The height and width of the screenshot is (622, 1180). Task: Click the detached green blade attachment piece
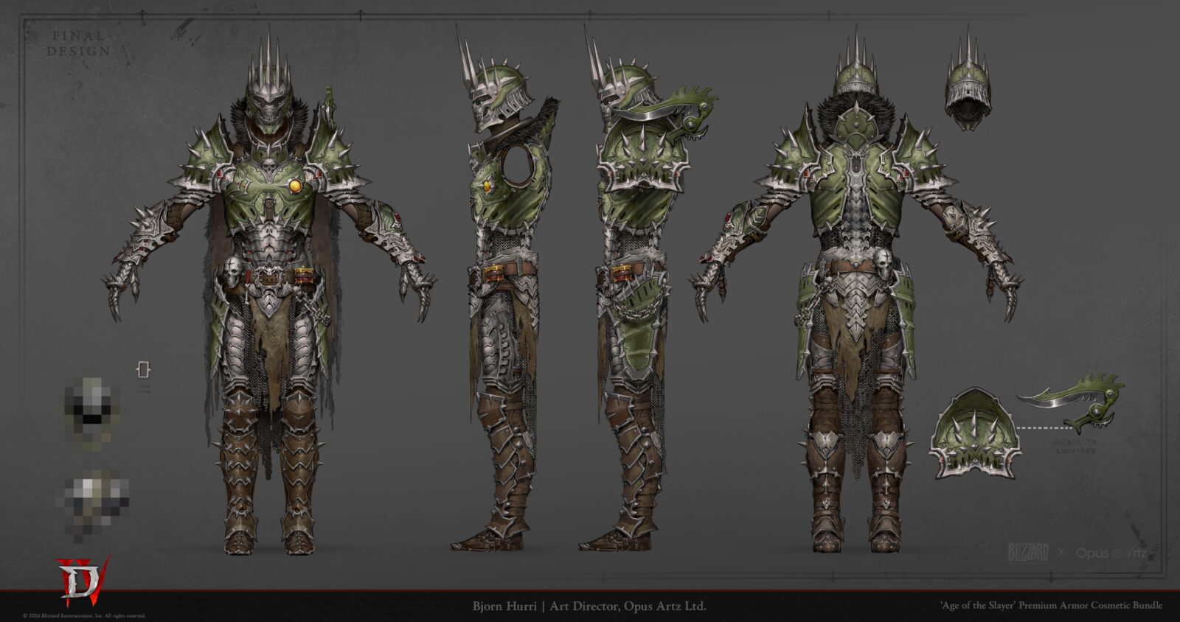click(1072, 402)
